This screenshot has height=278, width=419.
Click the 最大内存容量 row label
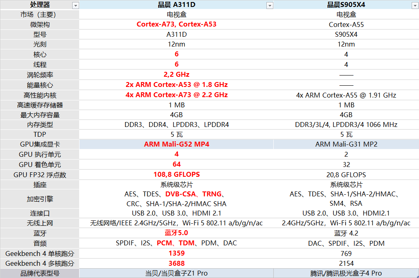pyautogui.click(x=40, y=115)
